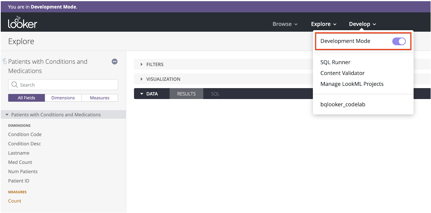Switch to the Measures fields tab
Viewport: 431px width, 213px height.
click(100, 98)
